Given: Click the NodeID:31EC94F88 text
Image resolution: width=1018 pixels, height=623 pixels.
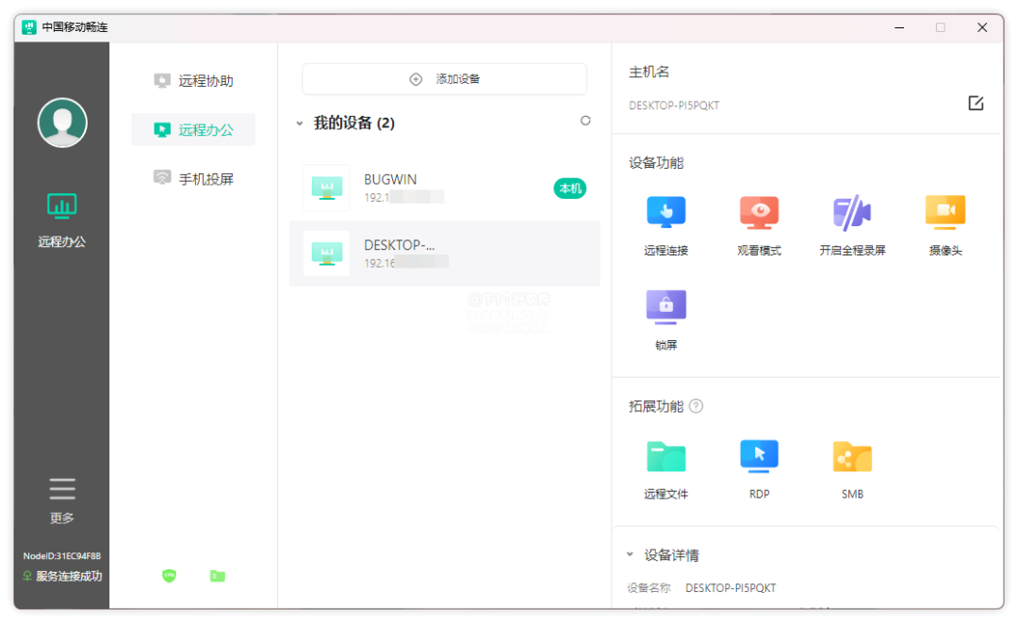Looking at the screenshot, I should (61, 556).
